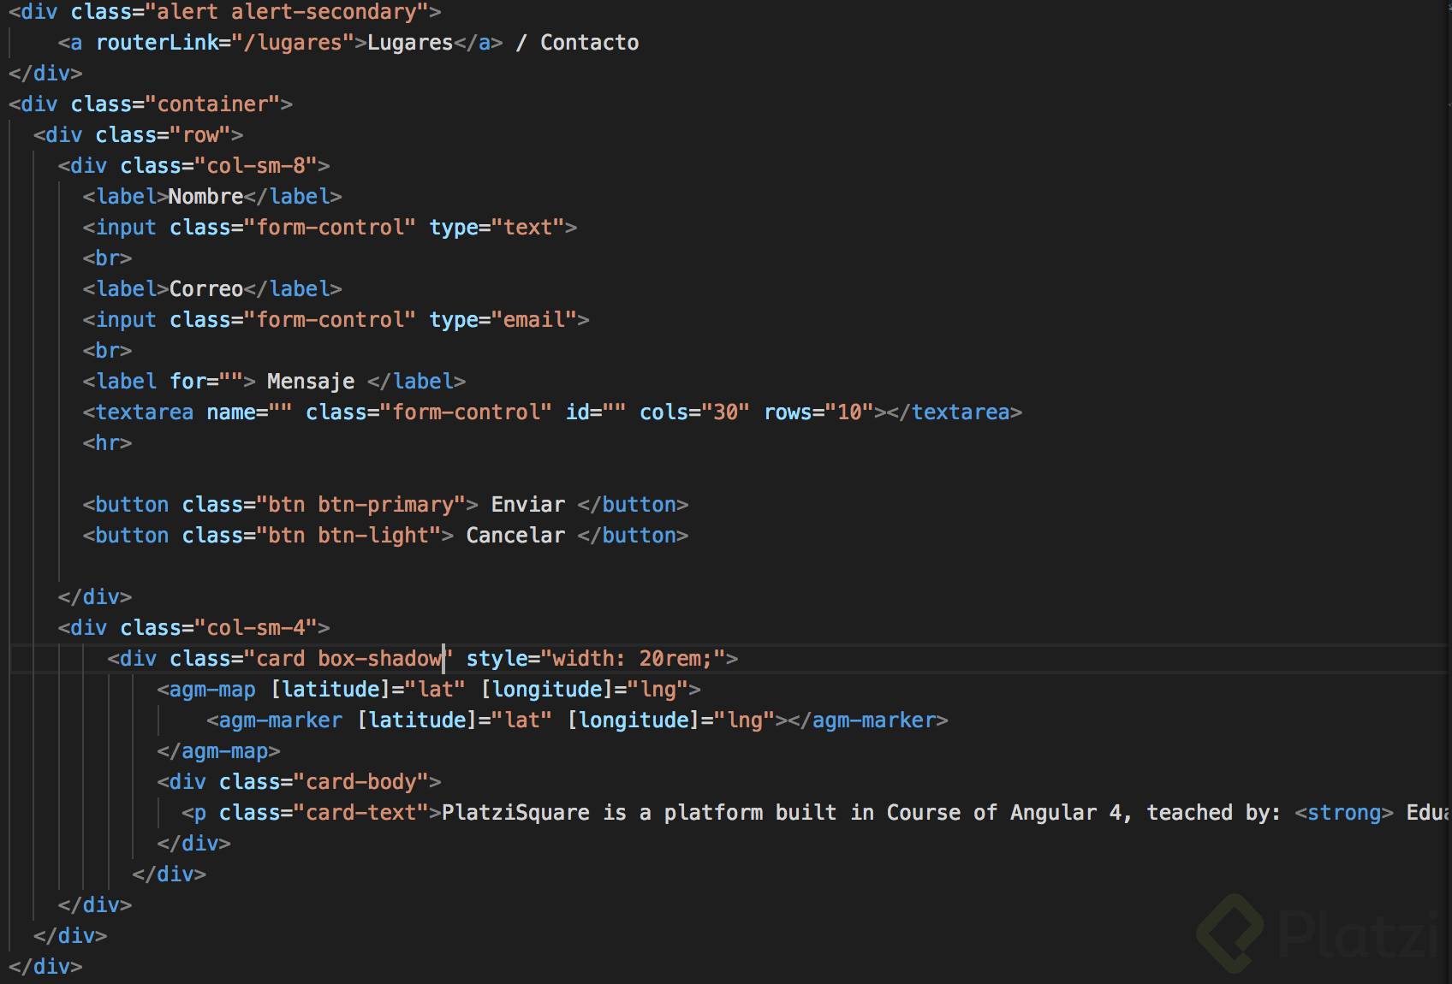1452x984 pixels.
Task: Click the Platzi logo watermark
Action: tap(1317, 933)
